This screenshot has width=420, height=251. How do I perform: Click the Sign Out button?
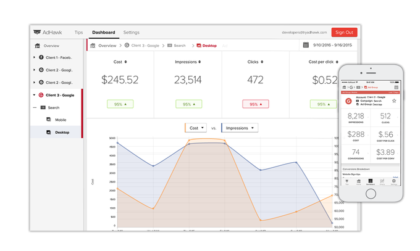[344, 33]
